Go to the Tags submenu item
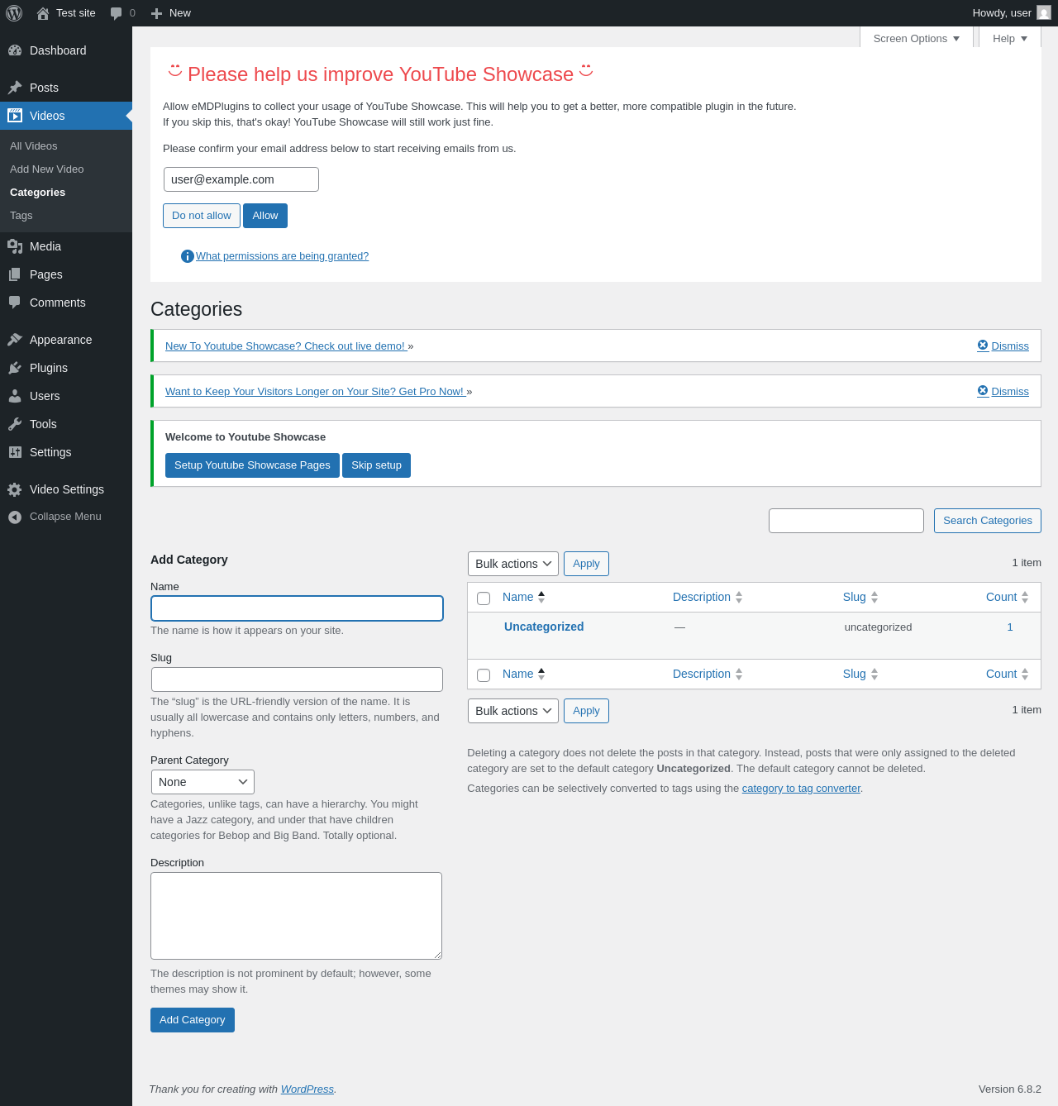Image resolution: width=1058 pixels, height=1106 pixels. pos(21,215)
